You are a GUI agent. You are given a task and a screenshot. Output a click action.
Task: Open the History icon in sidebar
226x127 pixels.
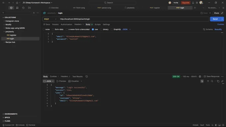(x=23, y=8)
